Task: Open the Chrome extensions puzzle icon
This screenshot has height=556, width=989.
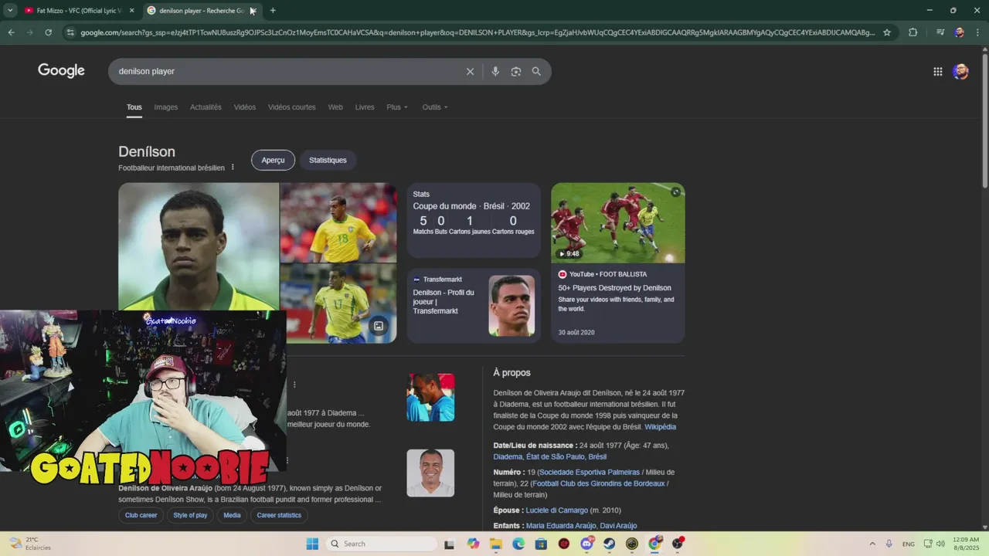Action: click(x=913, y=32)
